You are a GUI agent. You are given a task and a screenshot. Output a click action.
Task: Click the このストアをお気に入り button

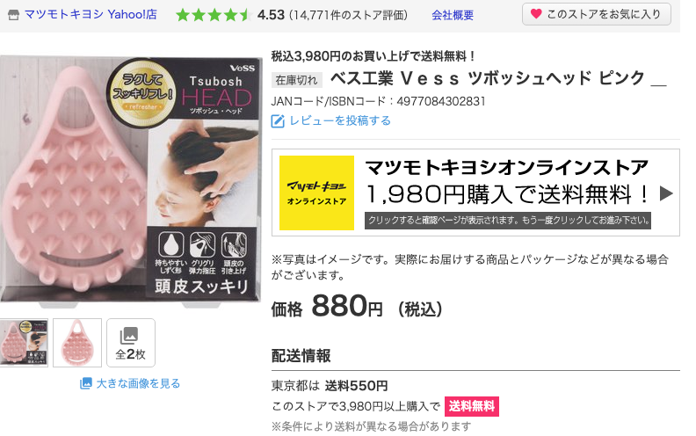coord(596,14)
